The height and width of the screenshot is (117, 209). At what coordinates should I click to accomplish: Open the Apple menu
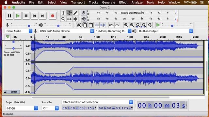6,2
